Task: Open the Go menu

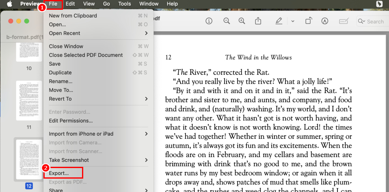Action: 106,4
